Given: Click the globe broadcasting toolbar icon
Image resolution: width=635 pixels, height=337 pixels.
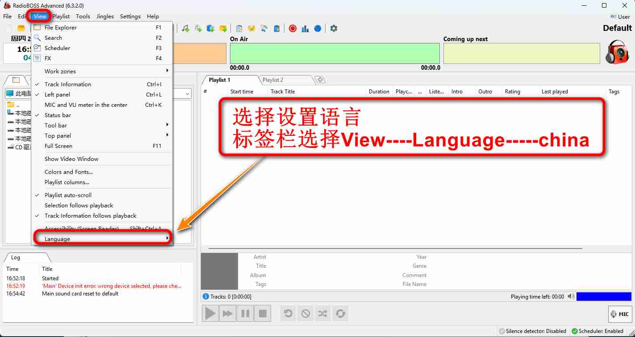Looking at the screenshot, I should 317,28.
